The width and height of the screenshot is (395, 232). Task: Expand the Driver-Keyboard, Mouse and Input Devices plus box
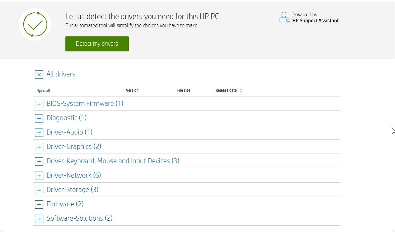click(x=39, y=162)
